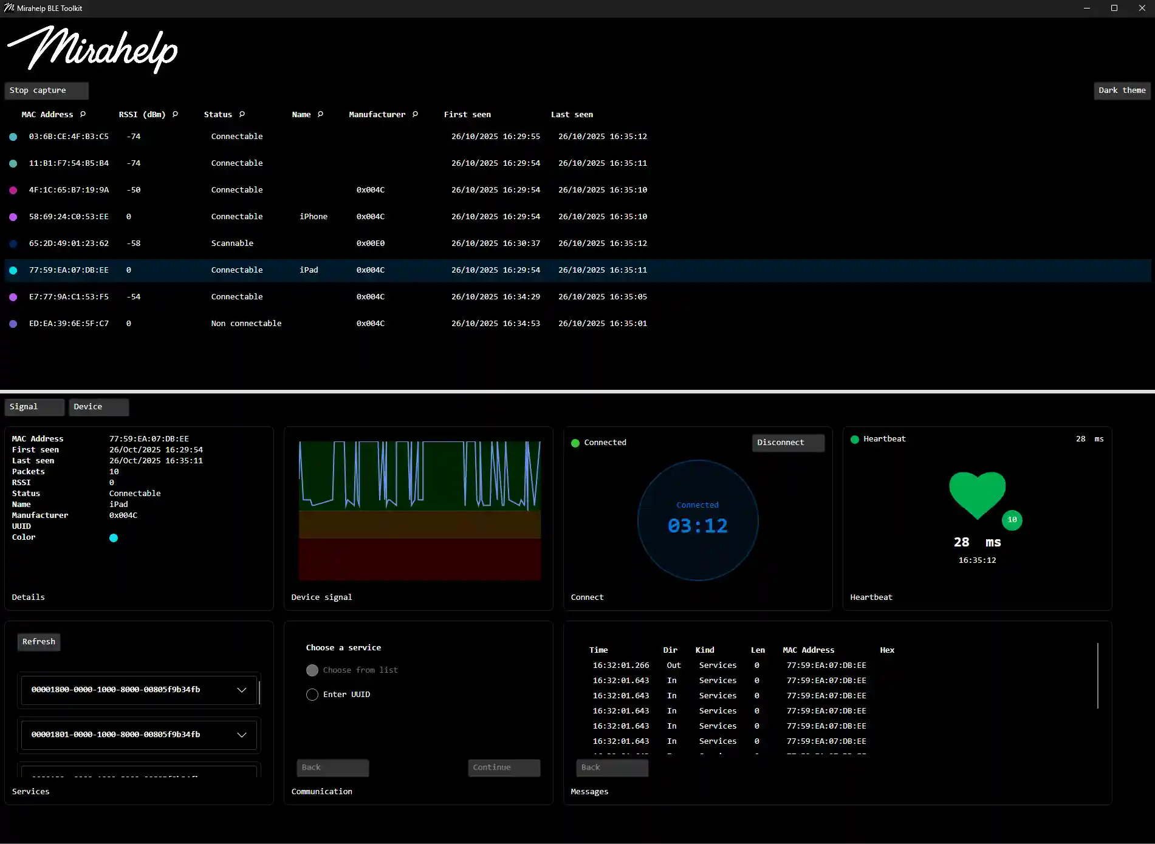Click Continue in the Communication panel
This screenshot has height=844, width=1155.
504,767
